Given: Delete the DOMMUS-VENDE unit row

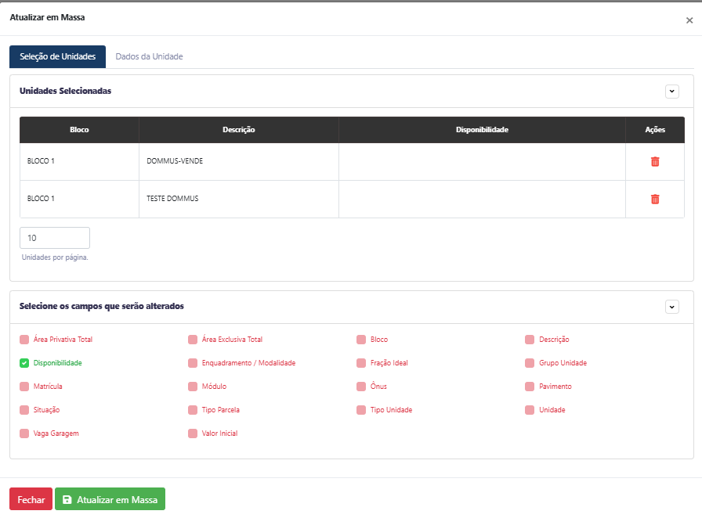Looking at the screenshot, I should (x=655, y=161).
